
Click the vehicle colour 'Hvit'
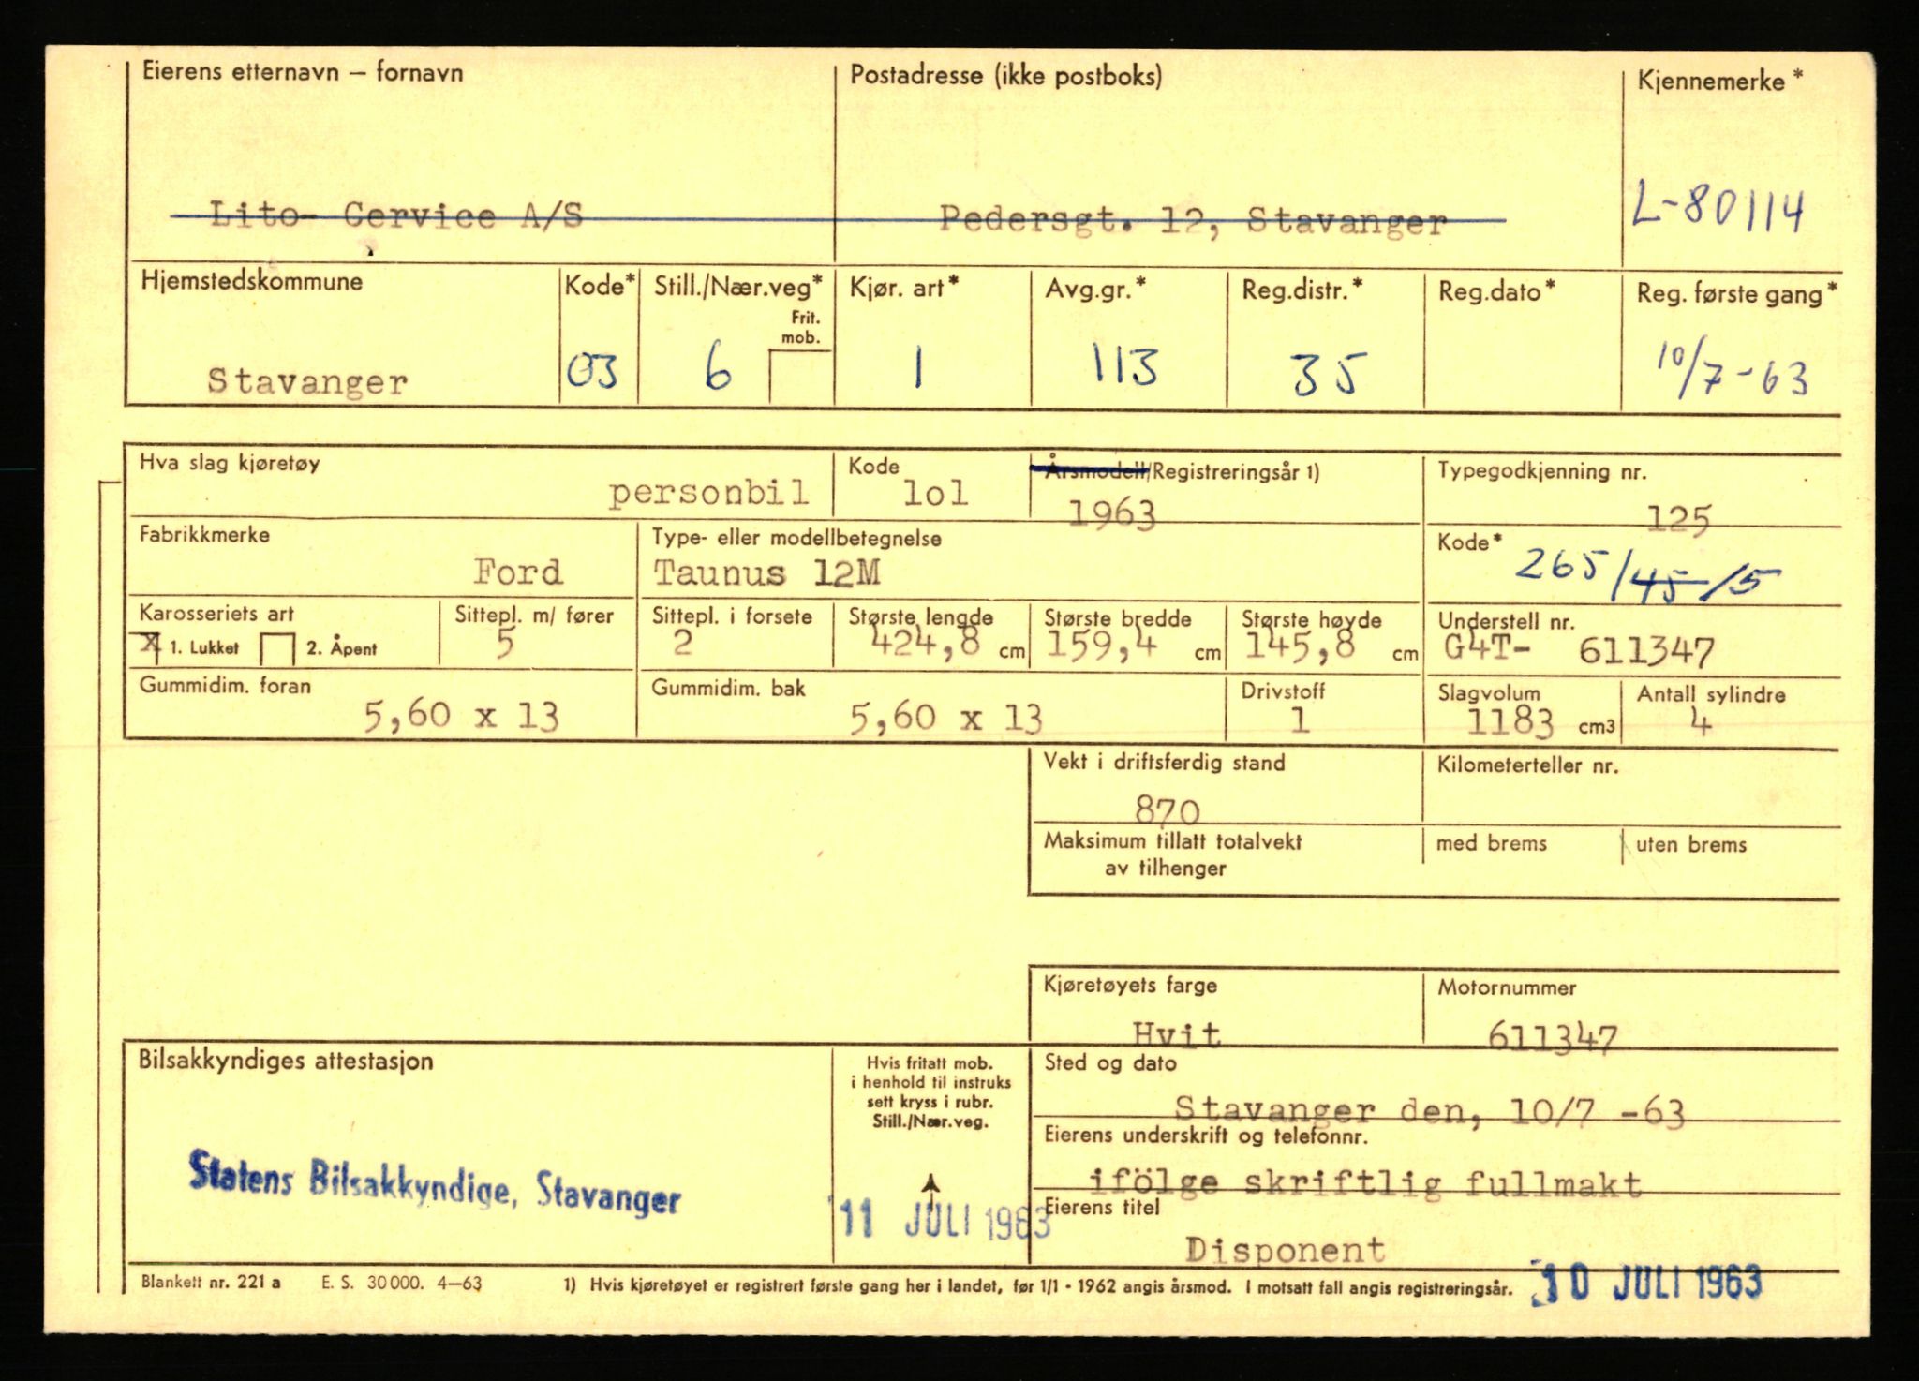1176,1032
